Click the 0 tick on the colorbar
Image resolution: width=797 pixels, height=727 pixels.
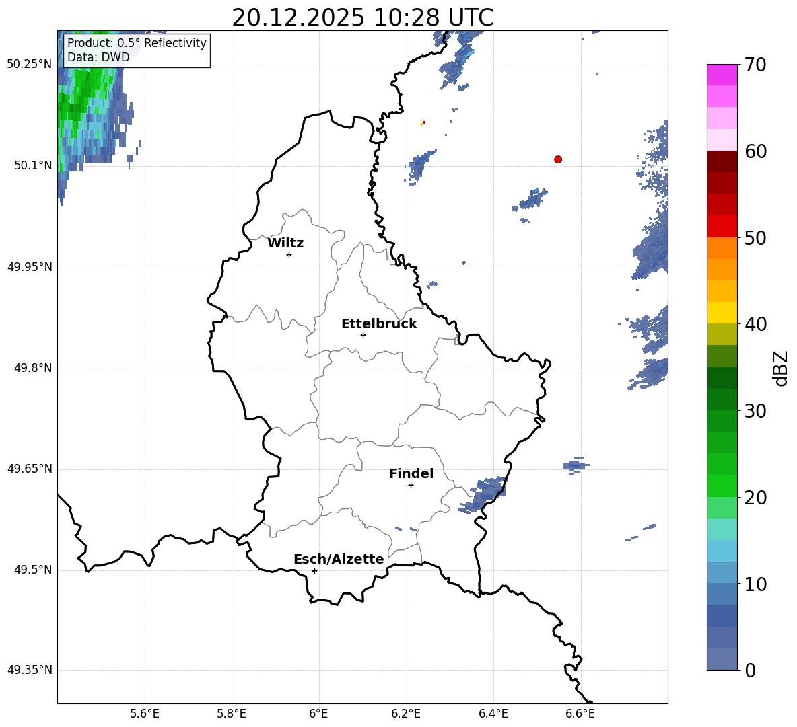(751, 670)
